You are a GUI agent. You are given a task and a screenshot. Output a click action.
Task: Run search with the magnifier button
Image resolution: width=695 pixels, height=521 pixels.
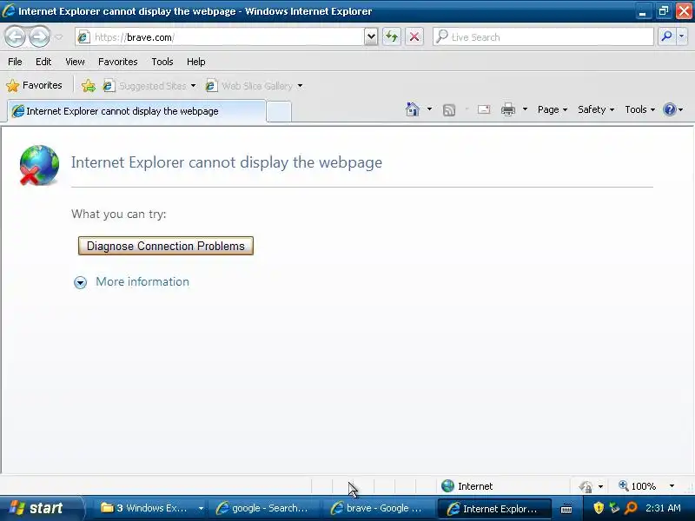[666, 36]
